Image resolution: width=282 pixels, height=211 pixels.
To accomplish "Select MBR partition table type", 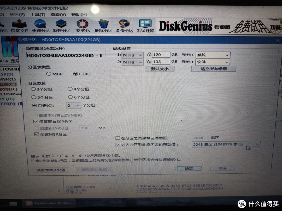I will click(55, 74).
